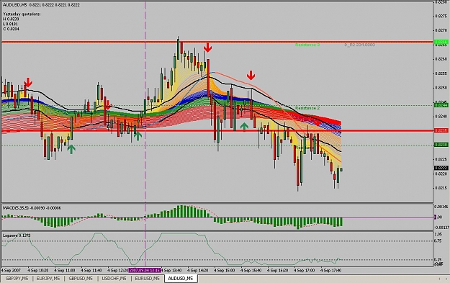
Task: Switch to the GBPJPY,M5 chart tab
Action: [x=17, y=279]
